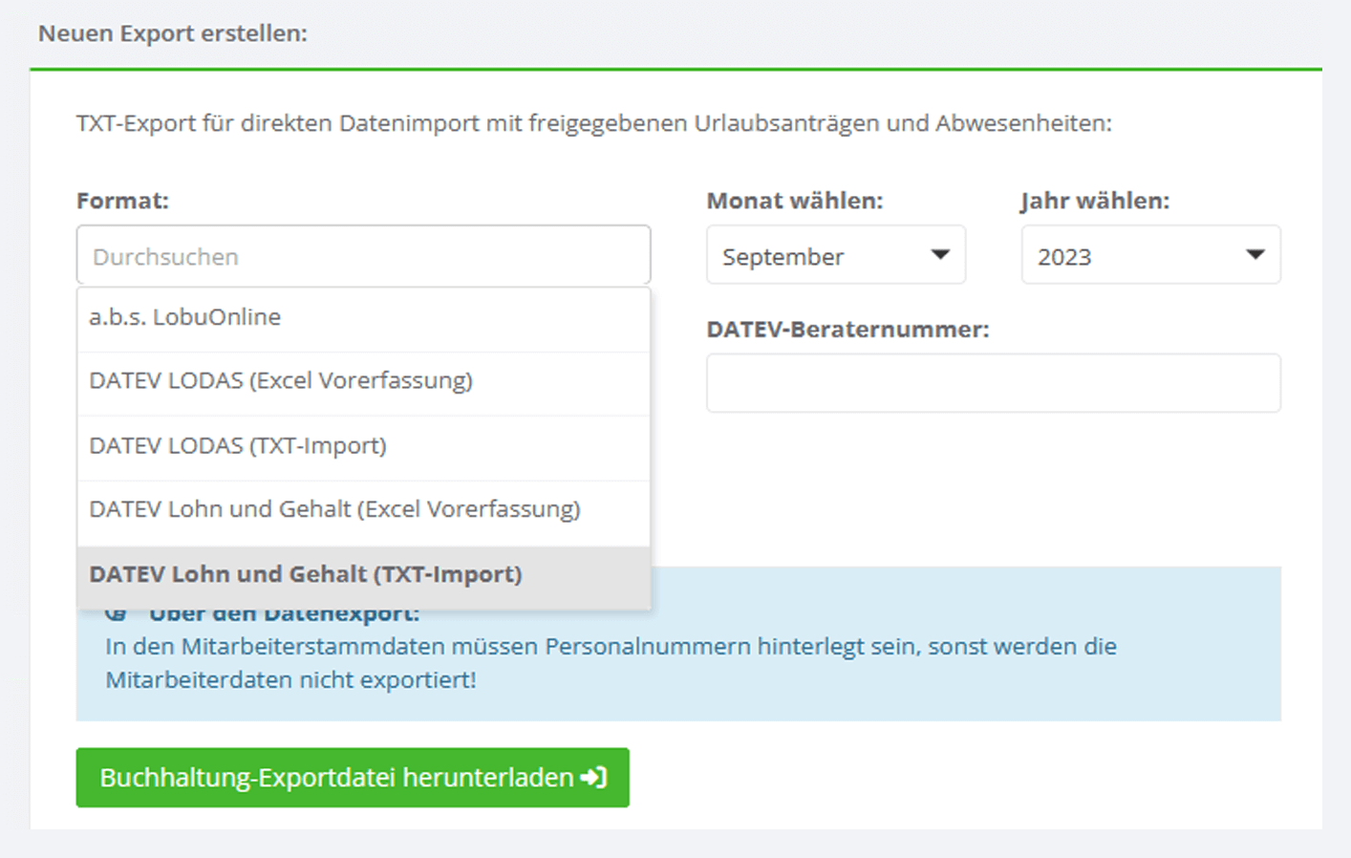Choose 'DATEV LODAS (Excel Vorerfassung)' option
The height and width of the screenshot is (858, 1351).
[363, 382]
